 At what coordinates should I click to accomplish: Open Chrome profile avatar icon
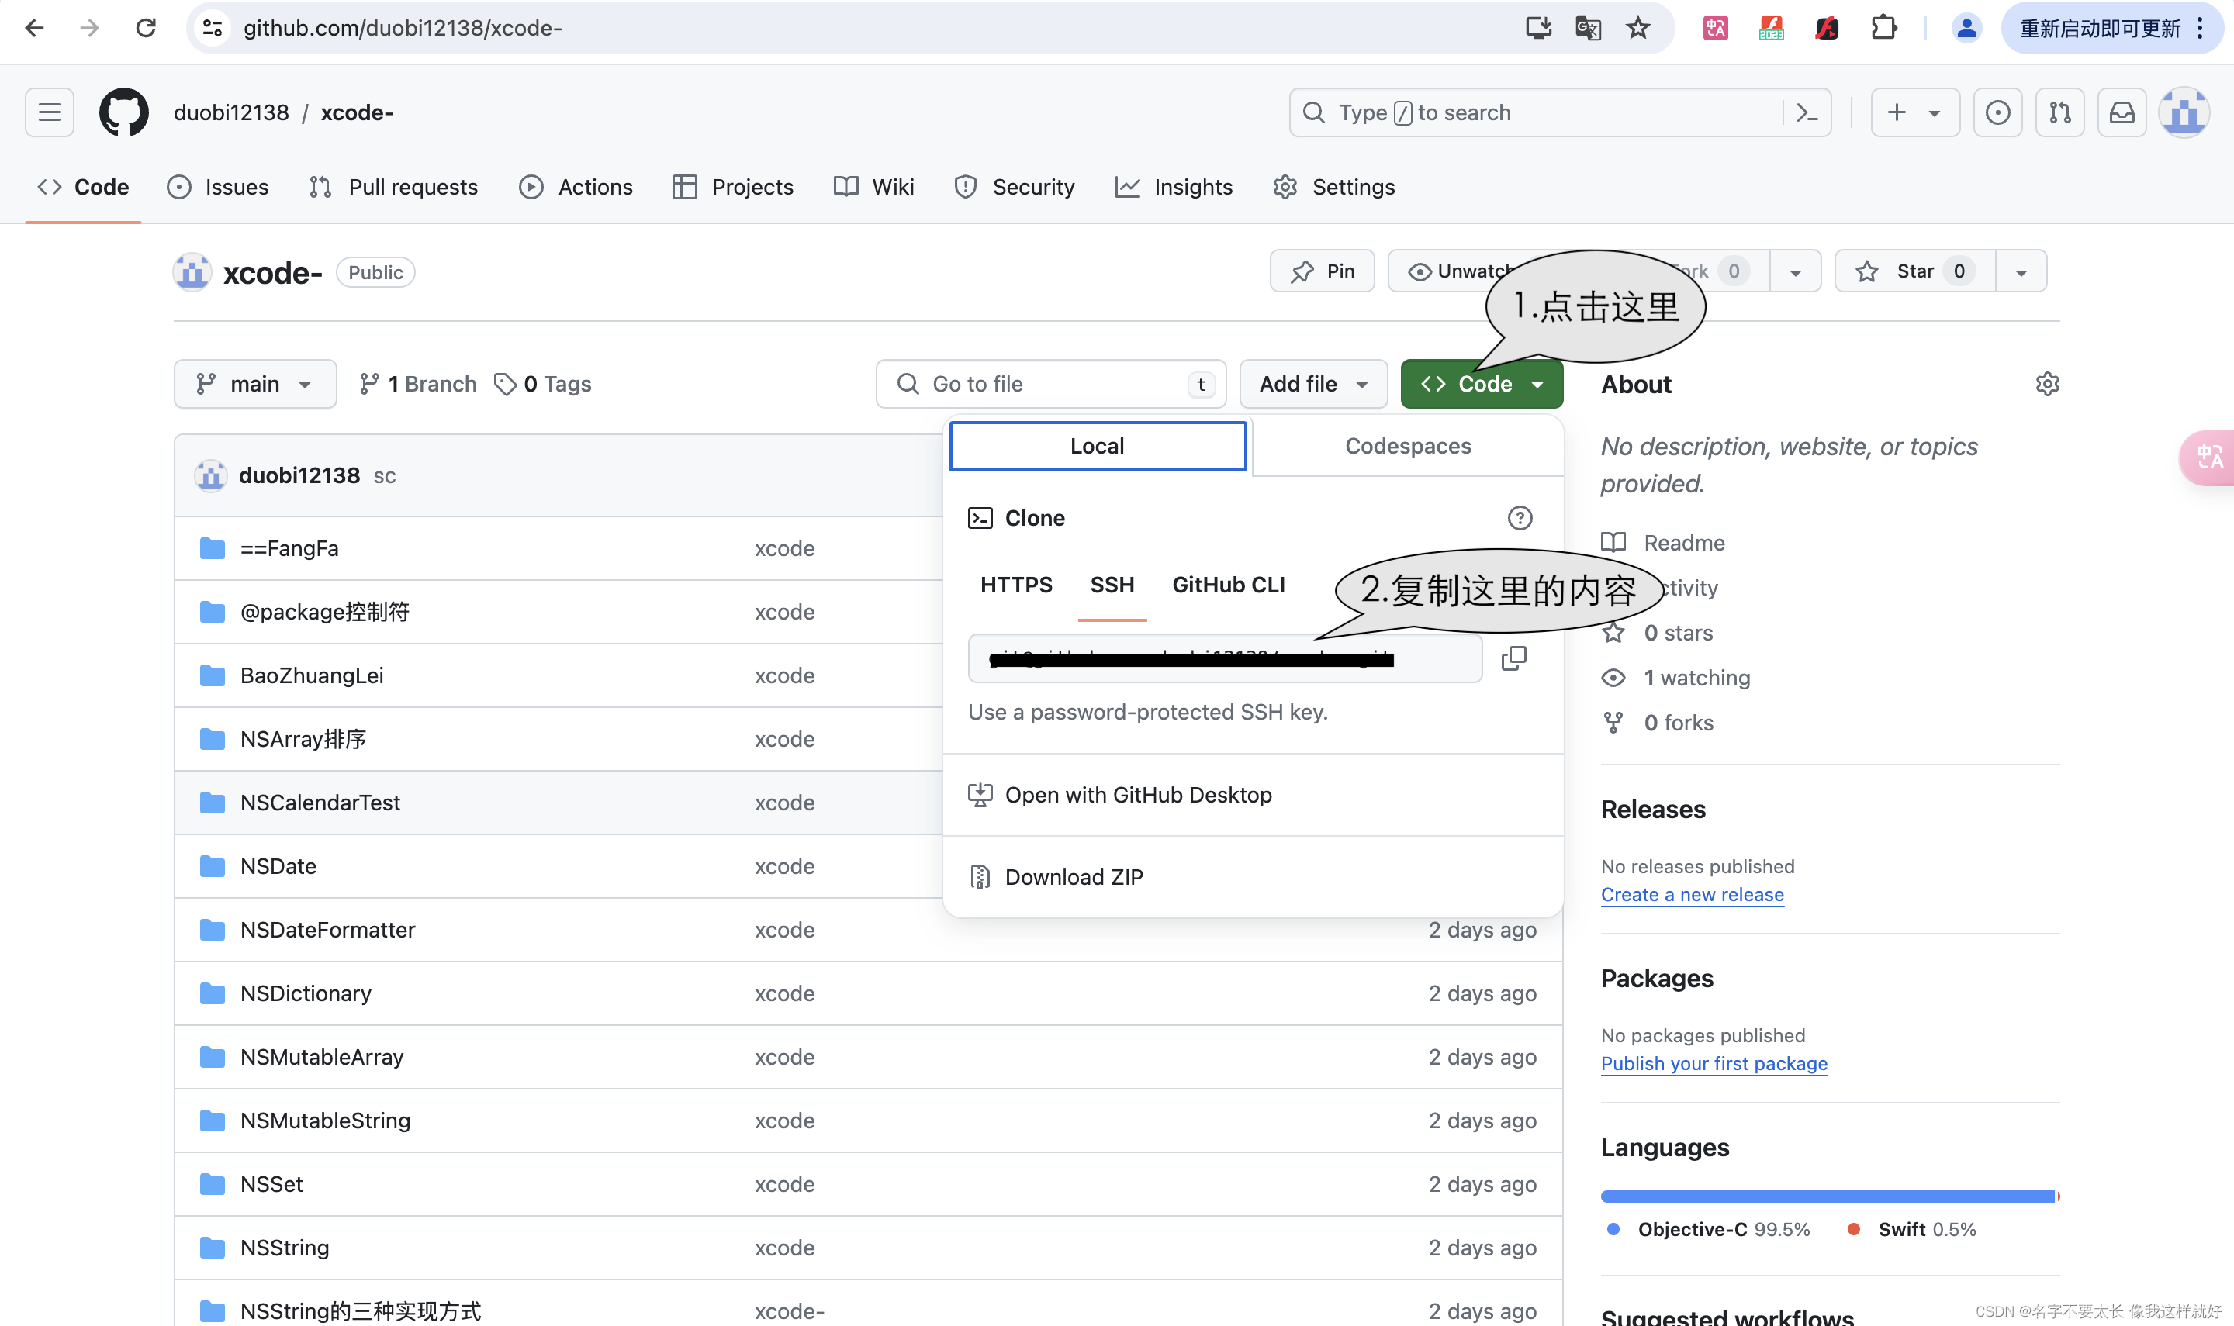tap(1966, 29)
